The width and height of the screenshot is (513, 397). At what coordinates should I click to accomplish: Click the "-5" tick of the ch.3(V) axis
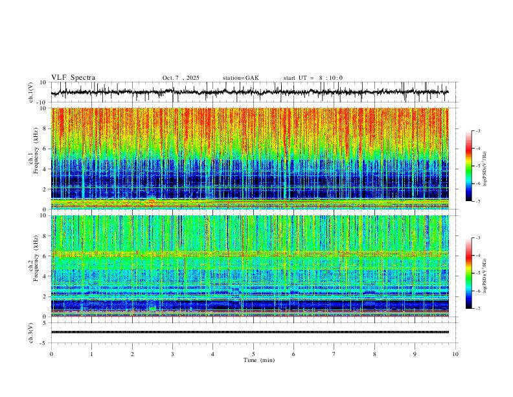click(44, 343)
